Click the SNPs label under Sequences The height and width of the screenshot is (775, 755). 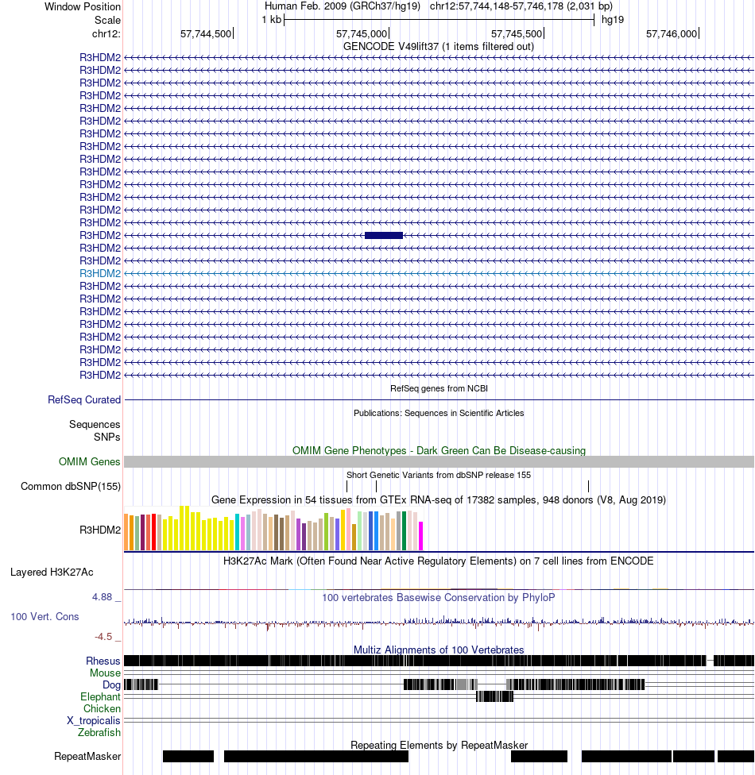click(x=106, y=438)
